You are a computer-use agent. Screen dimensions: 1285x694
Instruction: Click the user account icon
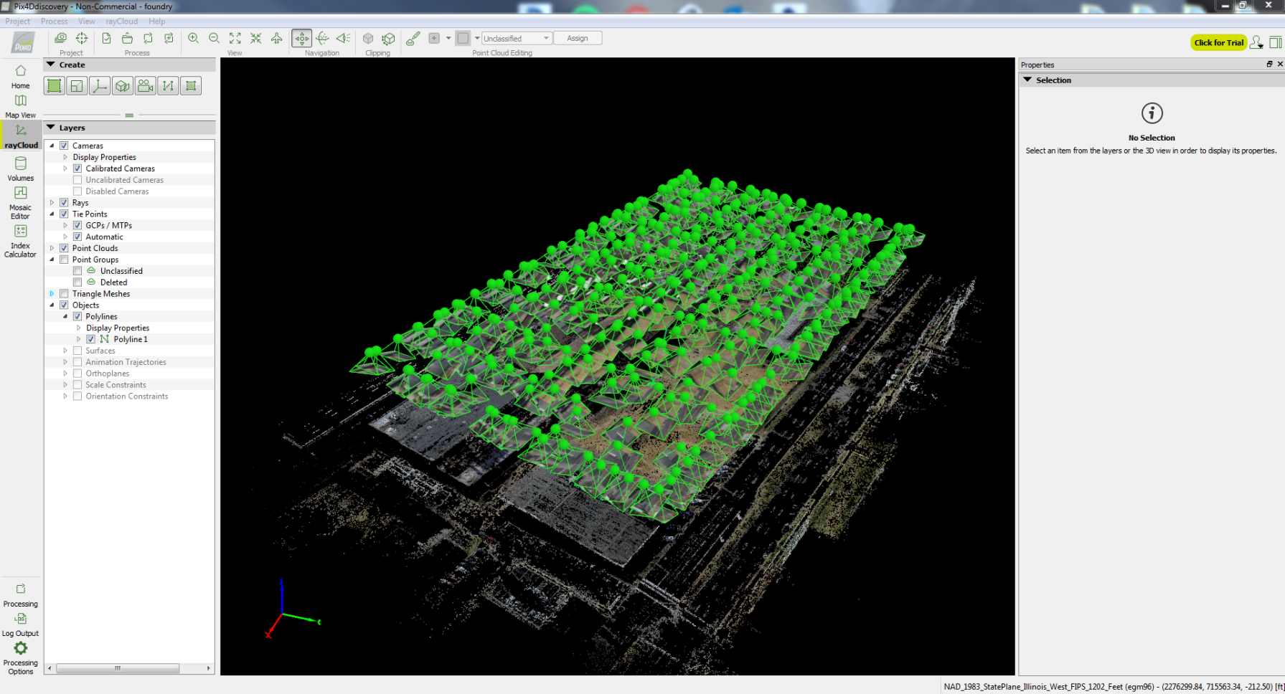pos(1256,42)
